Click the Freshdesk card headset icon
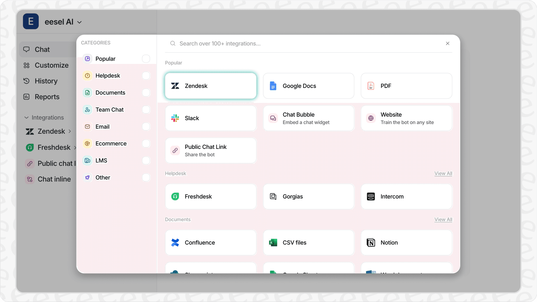 click(x=175, y=197)
